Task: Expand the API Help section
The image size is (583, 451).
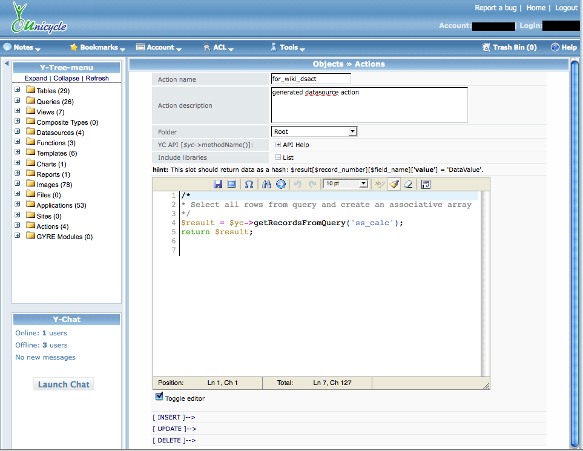Action: coord(278,145)
